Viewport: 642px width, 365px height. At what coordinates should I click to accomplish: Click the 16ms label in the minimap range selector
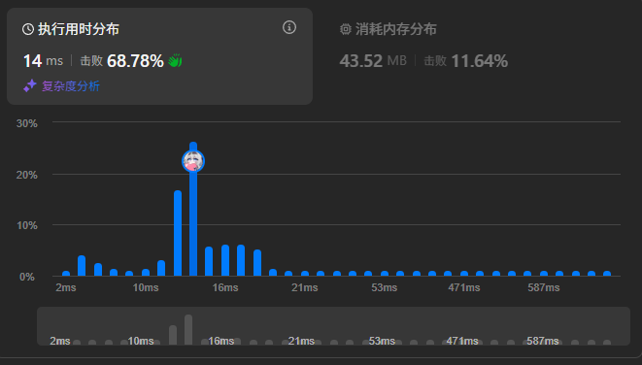221,341
